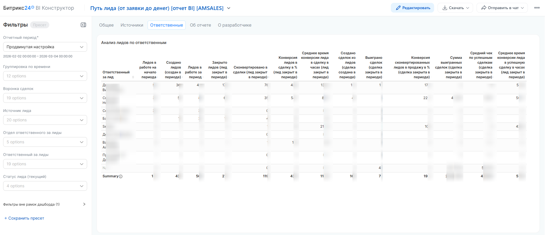This screenshot has width=545, height=235.
Task: Sort table by Средний чек column header
Action: click(x=481, y=65)
